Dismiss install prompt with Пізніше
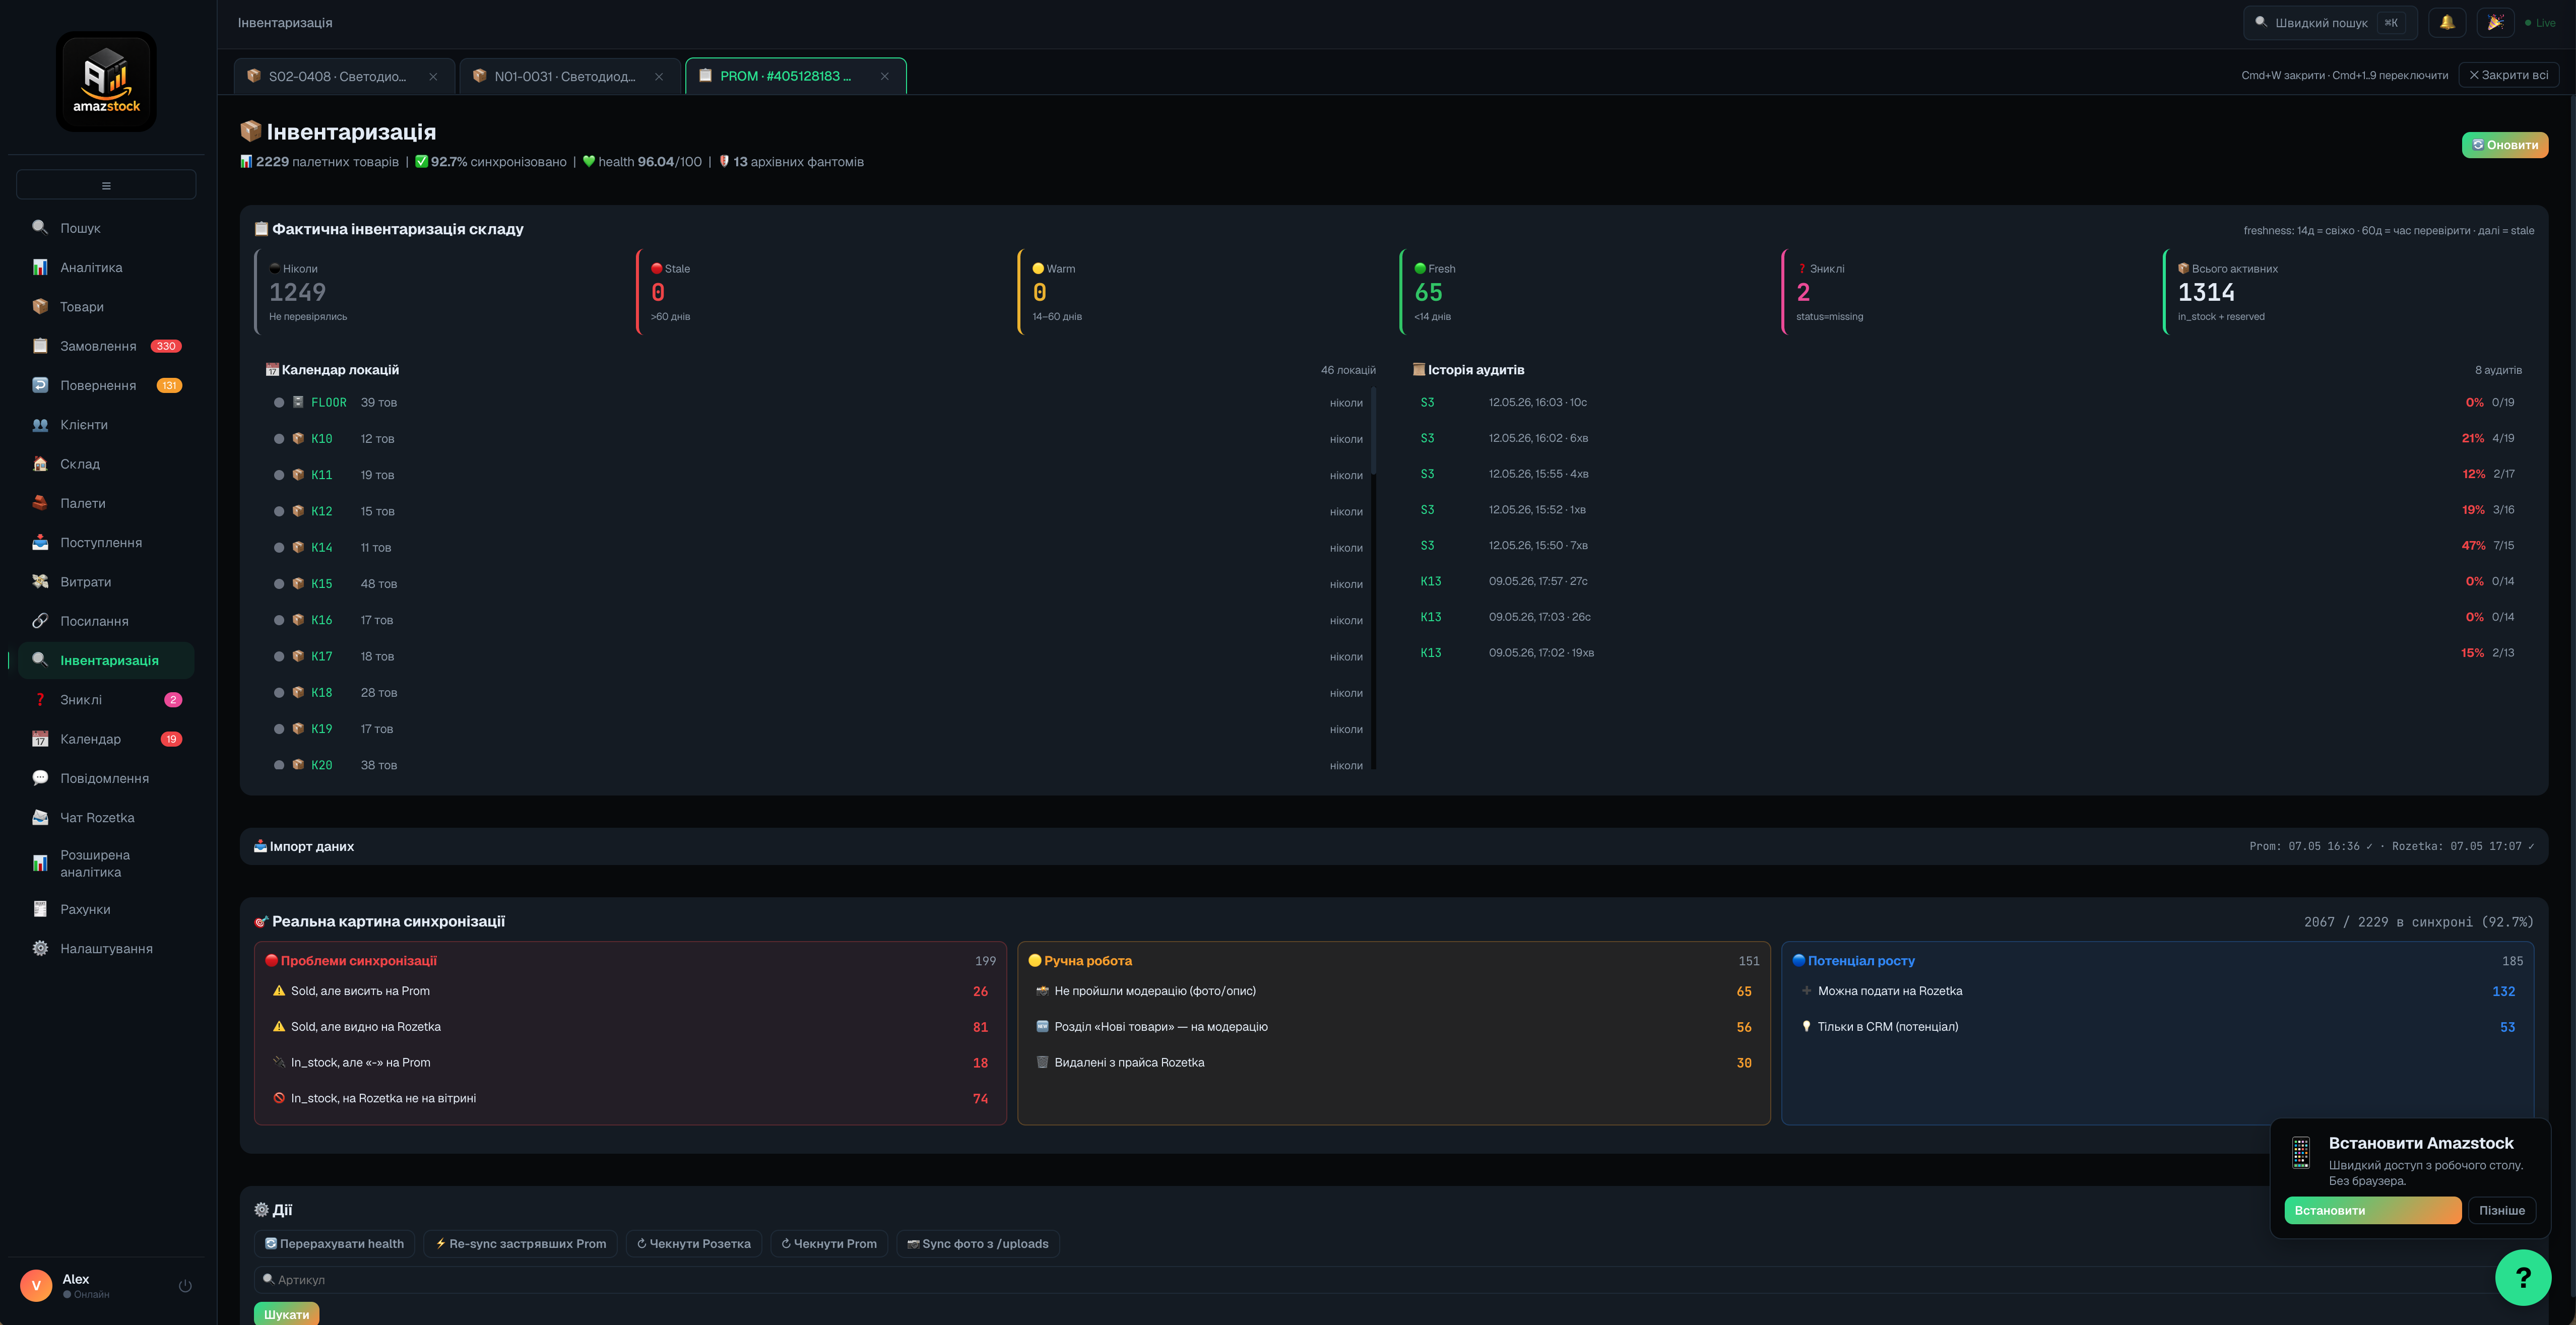Image resolution: width=2576 pixels, height=1325 pixels. [2502, 1210]
